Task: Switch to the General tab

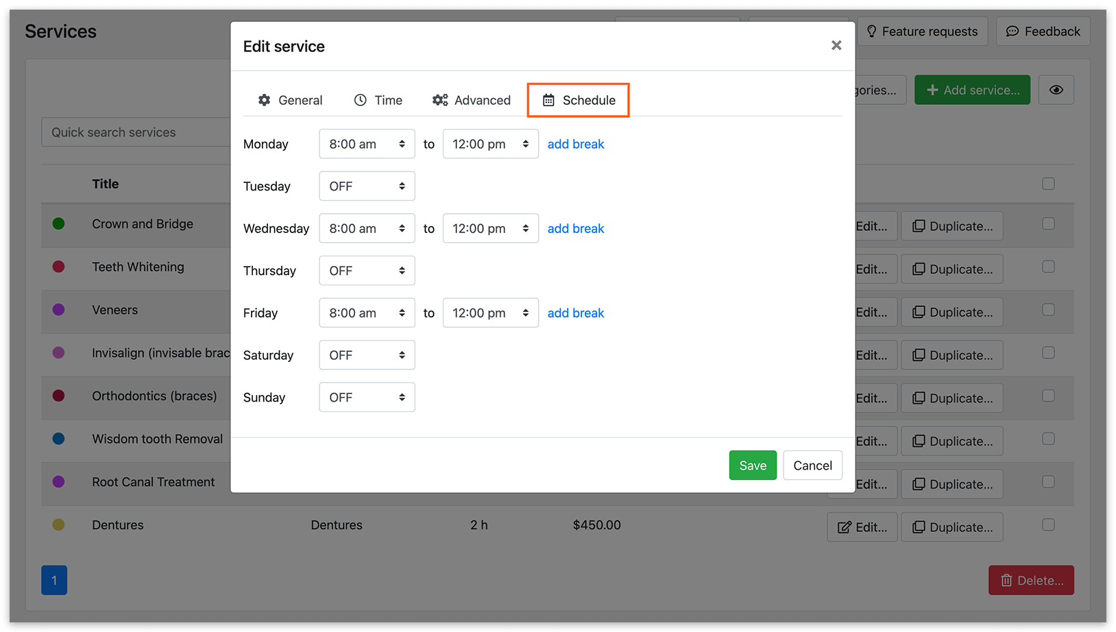Action: pyautogui.click(x=290, y=100)
